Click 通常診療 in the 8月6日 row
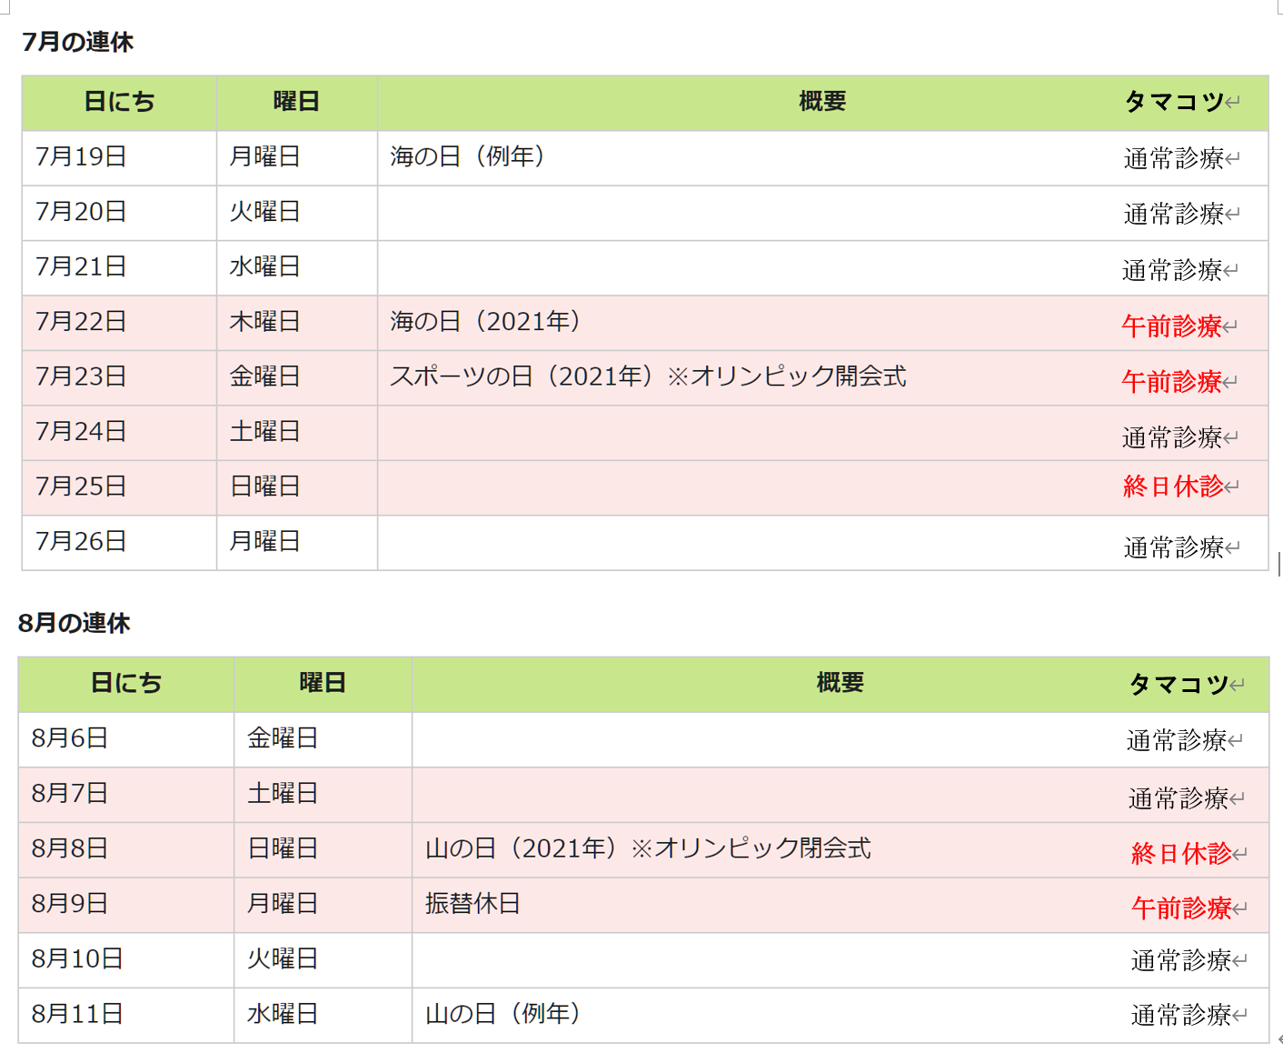The height and width of the screenshot is (1053, 1283). 1177,741
